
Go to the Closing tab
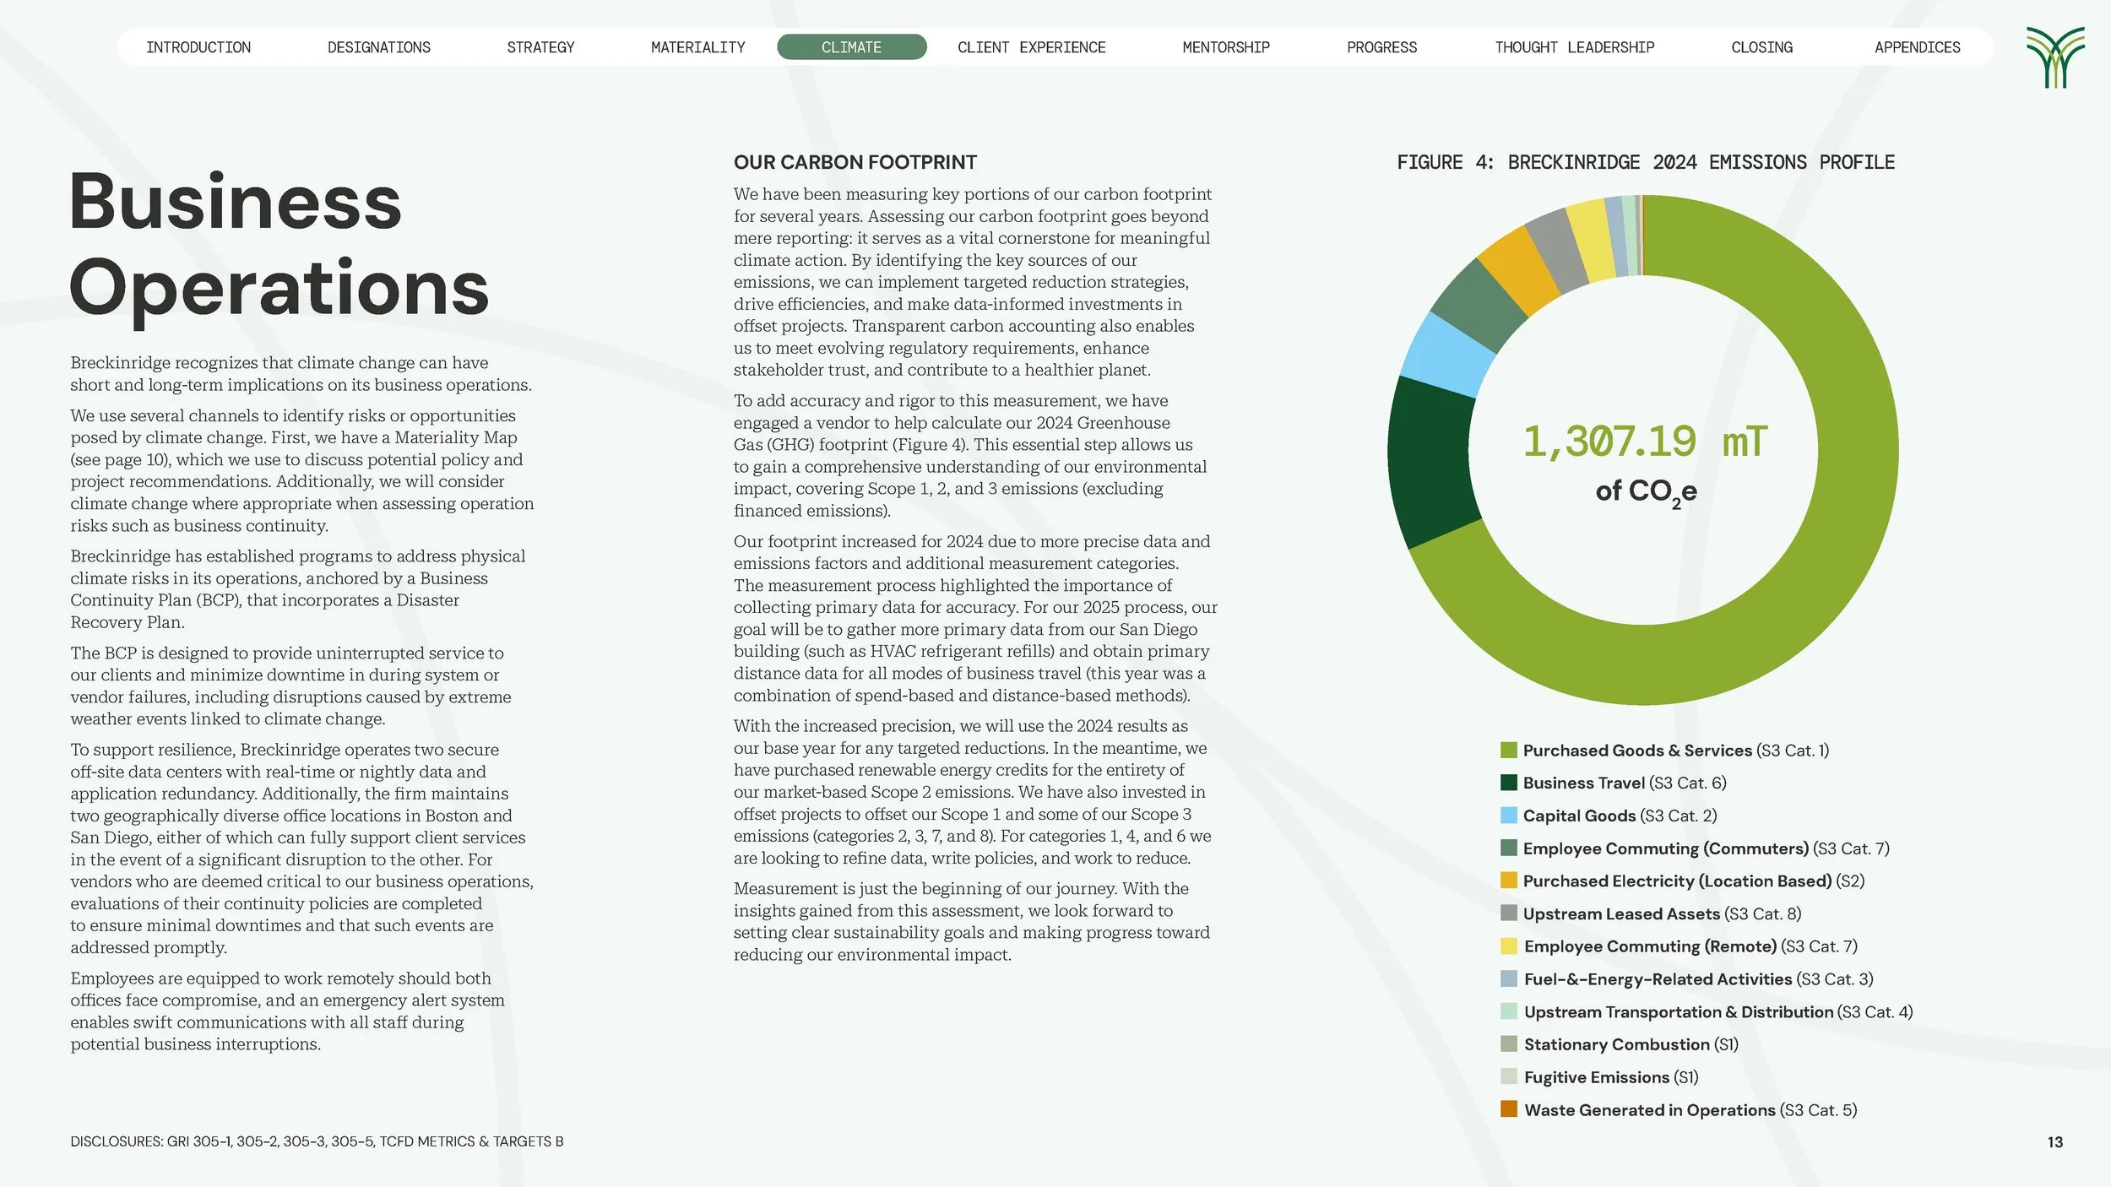point(1761,47)
